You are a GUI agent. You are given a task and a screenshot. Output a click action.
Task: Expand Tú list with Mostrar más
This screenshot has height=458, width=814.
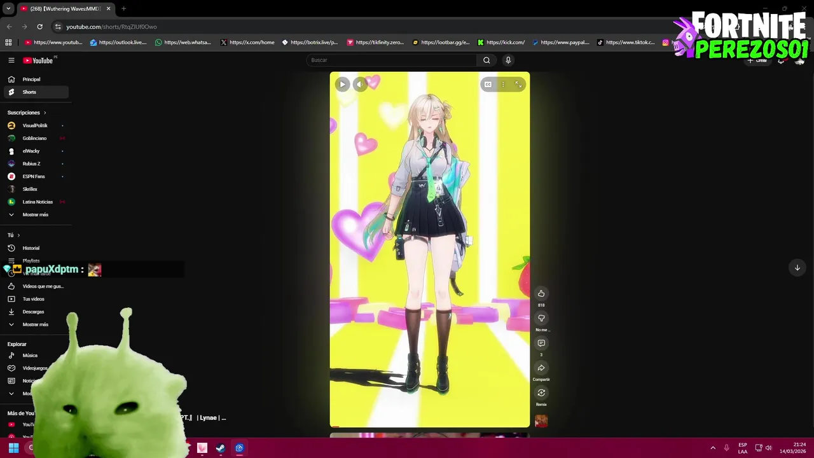coord(36,324)
